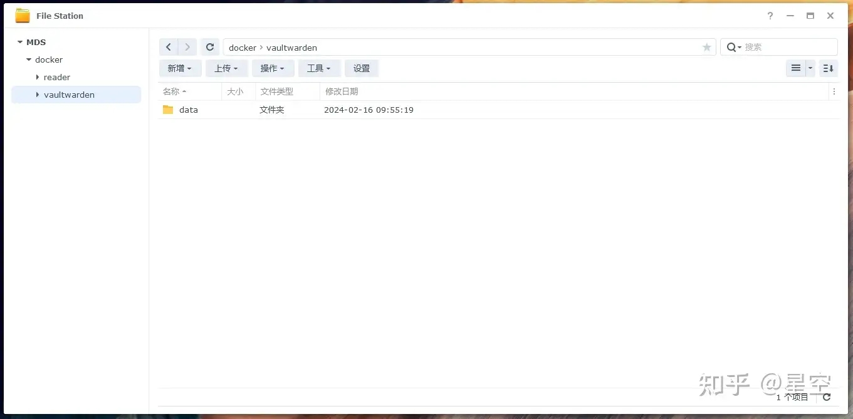
Task: Expand the reader folder tree arrow
Action: 38,78
